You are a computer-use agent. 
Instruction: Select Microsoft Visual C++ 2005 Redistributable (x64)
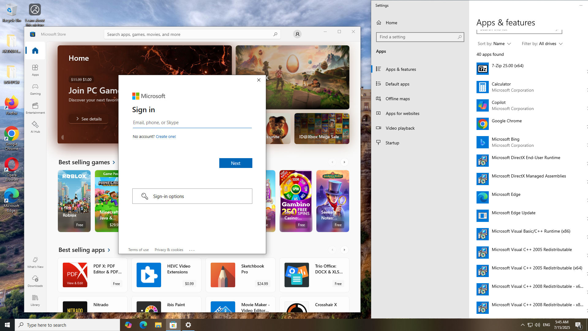point(532,271)
